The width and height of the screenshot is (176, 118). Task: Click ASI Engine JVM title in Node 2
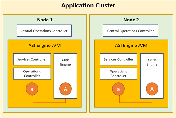click(131, 46)
